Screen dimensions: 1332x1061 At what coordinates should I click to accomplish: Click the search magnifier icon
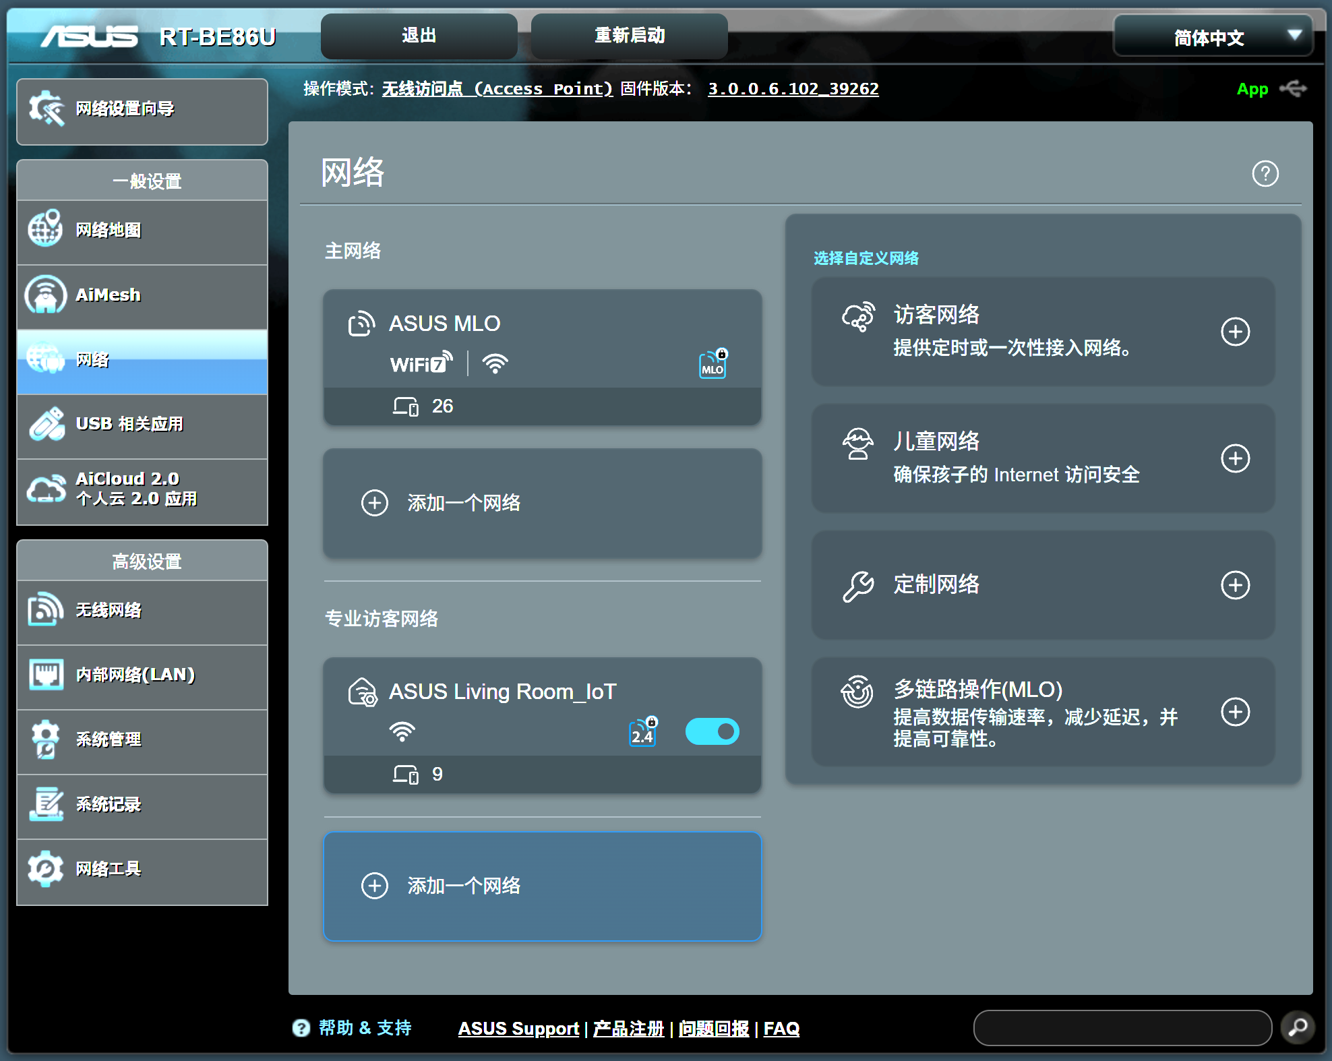tap(1298, 1028)
